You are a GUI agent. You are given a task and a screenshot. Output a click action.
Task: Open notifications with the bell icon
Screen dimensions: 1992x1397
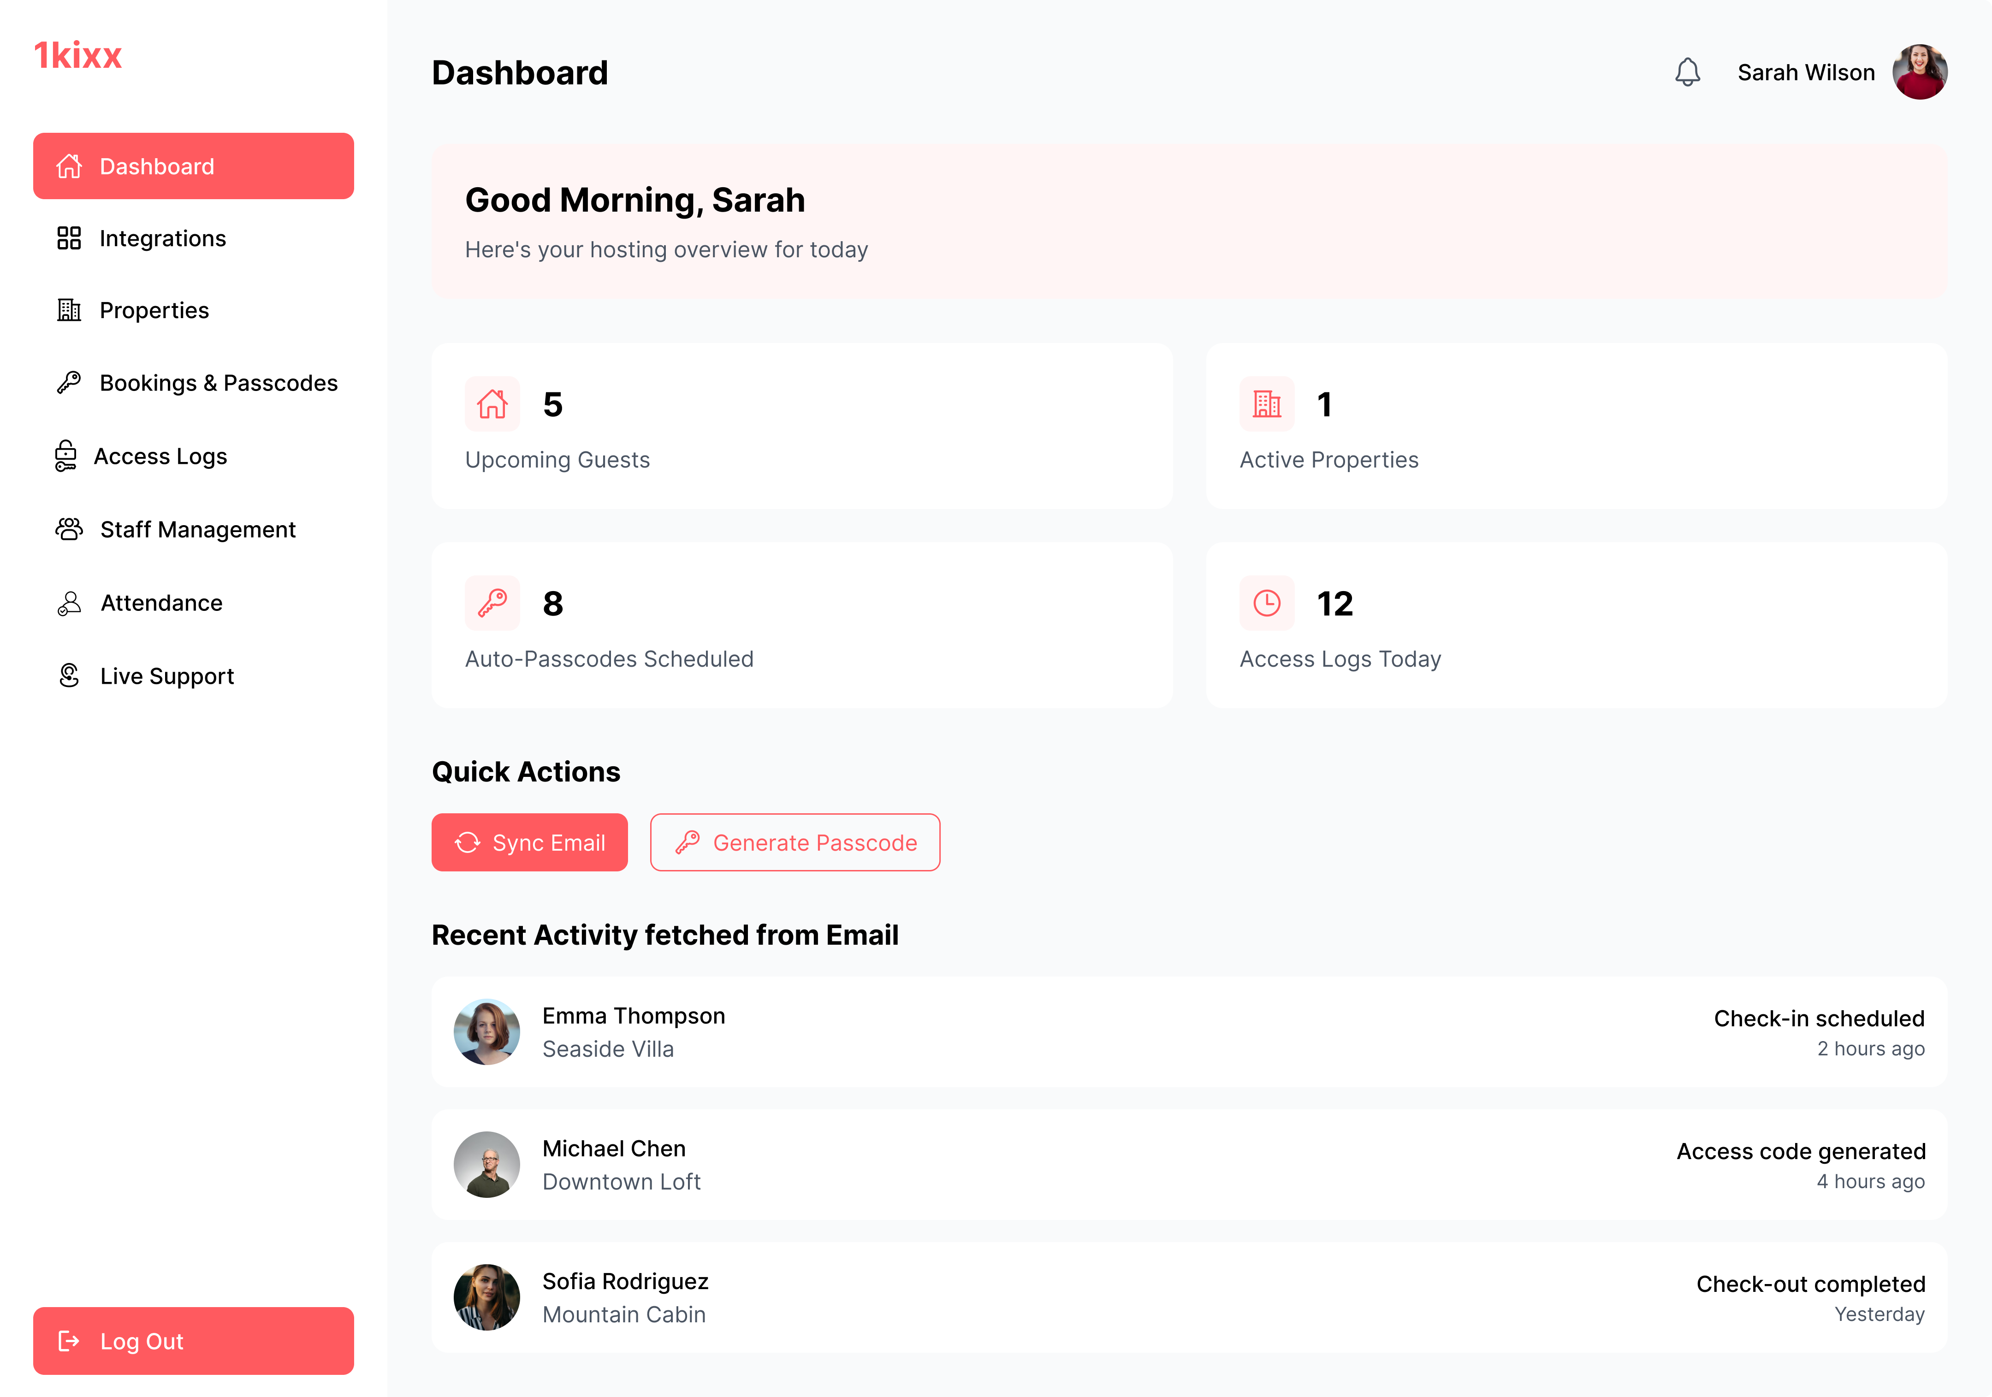pos(1688,72)
